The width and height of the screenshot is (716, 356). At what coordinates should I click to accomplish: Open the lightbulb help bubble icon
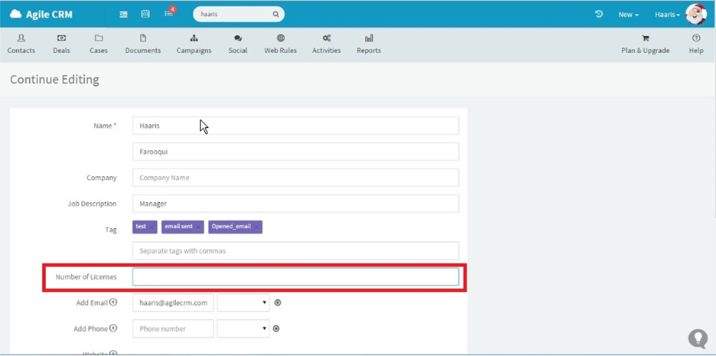pos(698,338)
